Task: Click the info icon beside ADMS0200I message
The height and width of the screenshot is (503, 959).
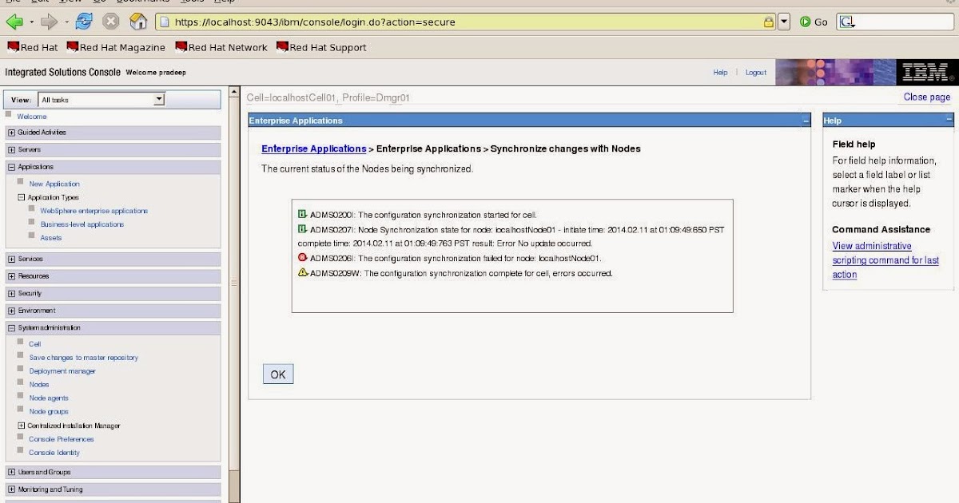Action: point(302,214)
